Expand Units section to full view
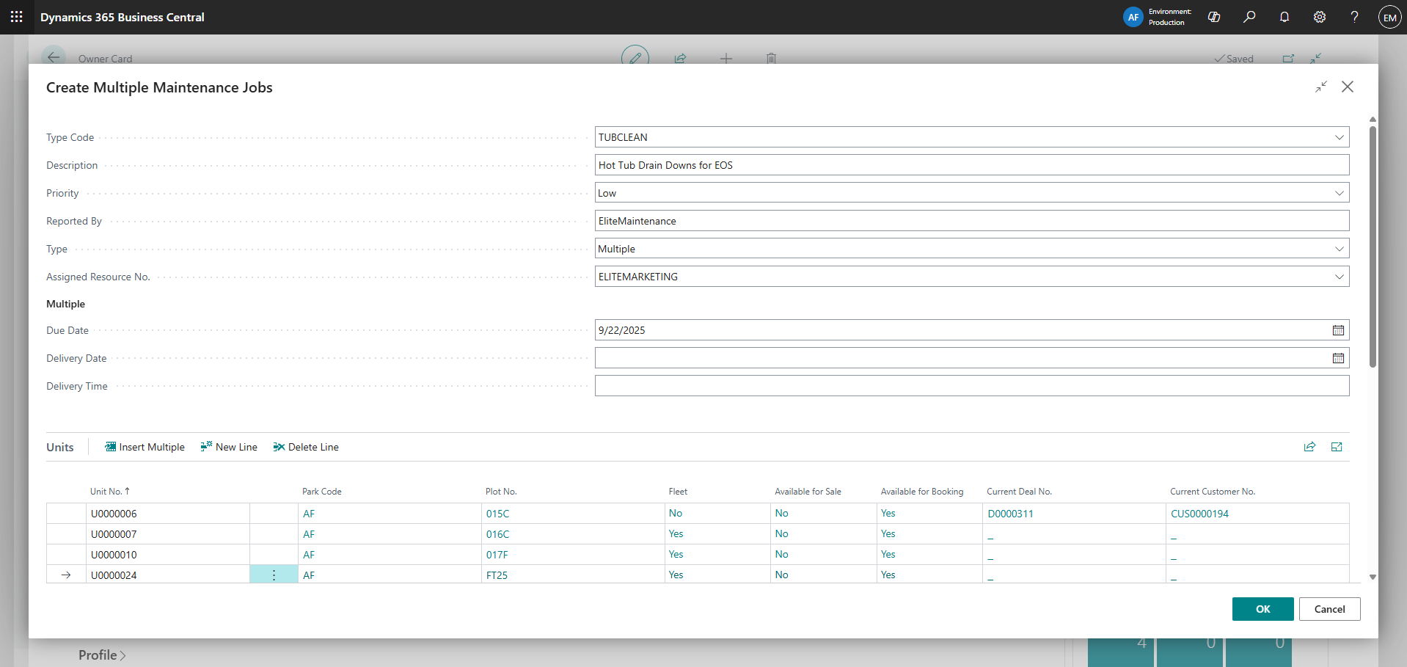This screenshot has height=667, width=1407. [1337, 447]
